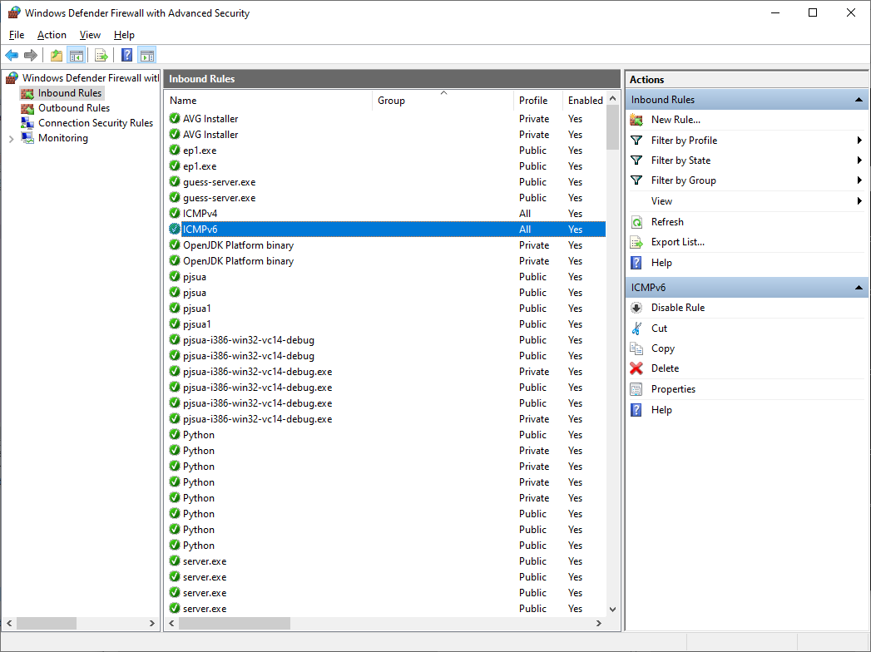Click the Help question mark toolbar icon
This screenshot has height=652, width=871.
pyautogui.click(x=126, y=55)
